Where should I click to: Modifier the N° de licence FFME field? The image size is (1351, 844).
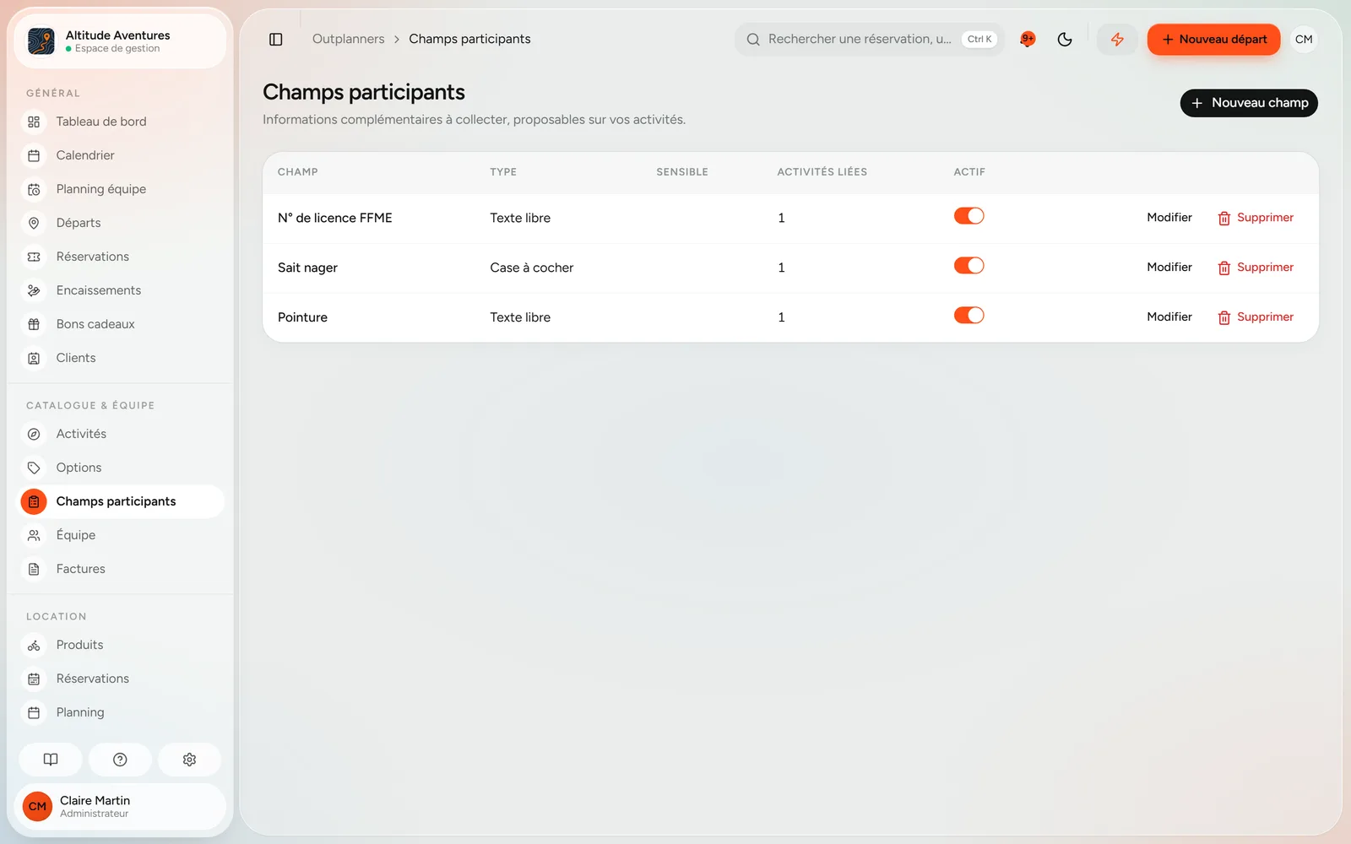pyautogui.click(x=1169, y=218)
